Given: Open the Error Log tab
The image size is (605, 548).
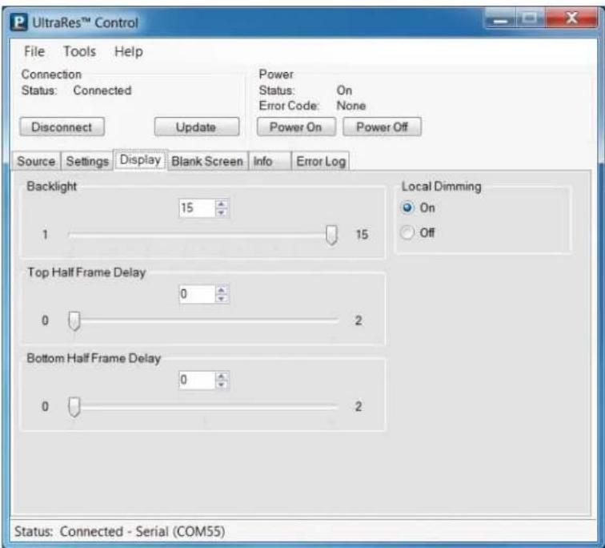Looking at the screenshot, I should click(321, 161).
